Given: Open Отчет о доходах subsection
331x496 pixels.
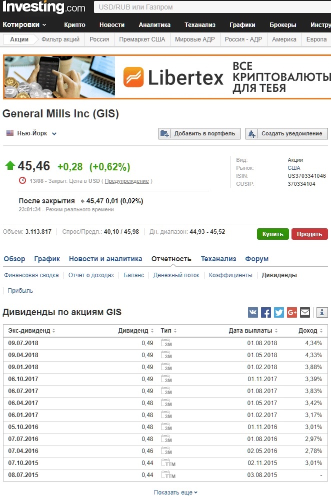Looking at the screenshot, I should (x=91, y=275).
